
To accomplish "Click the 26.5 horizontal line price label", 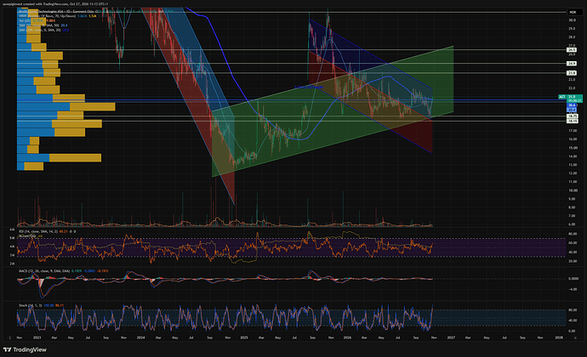I will click(x=572, y=50).
